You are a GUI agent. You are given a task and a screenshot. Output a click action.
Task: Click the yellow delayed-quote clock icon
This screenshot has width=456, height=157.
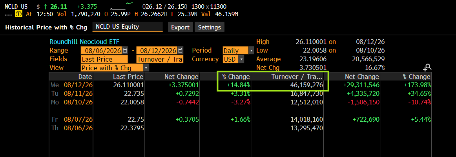coord(19,14)
